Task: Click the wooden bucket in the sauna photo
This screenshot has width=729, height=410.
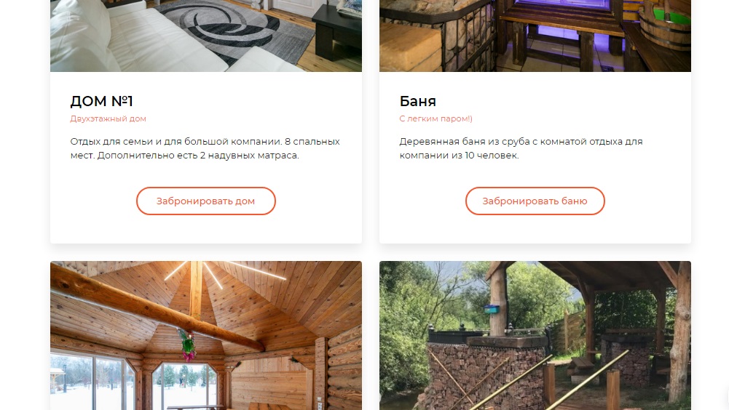Action: point(666,25)
